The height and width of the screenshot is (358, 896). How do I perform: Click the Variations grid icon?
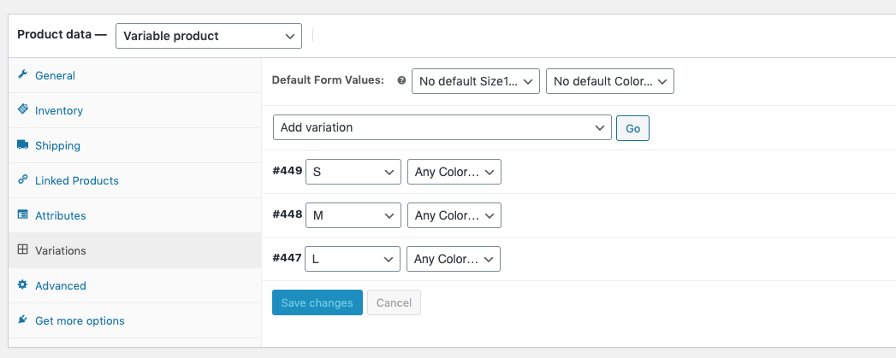pos(23,250)
